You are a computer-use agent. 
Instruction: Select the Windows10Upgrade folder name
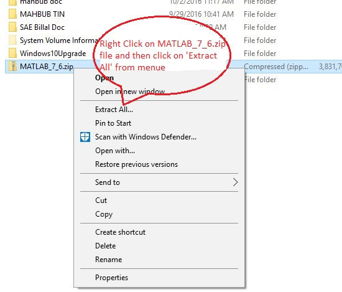[53, 54]
